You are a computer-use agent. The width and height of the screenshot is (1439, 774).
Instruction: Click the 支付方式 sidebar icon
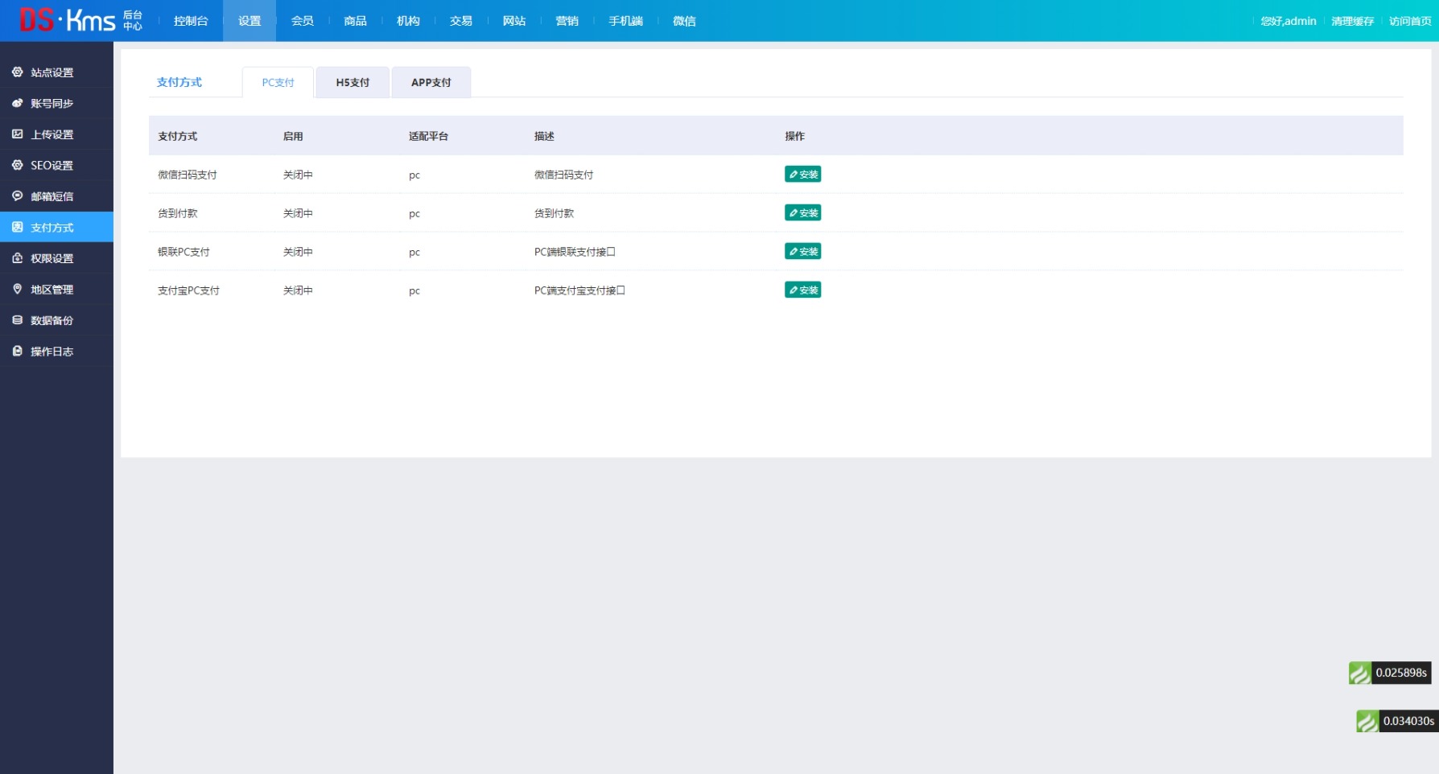pyautogui.click(x=17, y=227)
